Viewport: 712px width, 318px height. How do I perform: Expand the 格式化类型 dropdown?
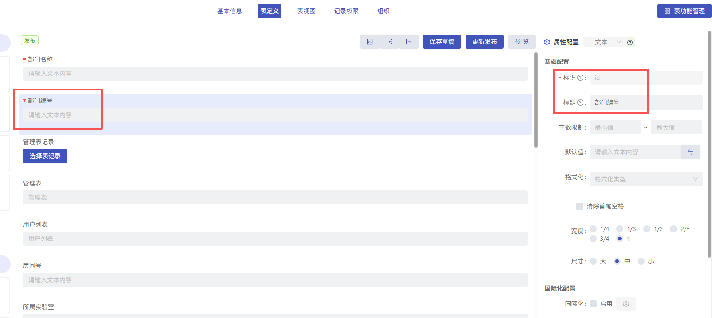(x=645, y=179)
